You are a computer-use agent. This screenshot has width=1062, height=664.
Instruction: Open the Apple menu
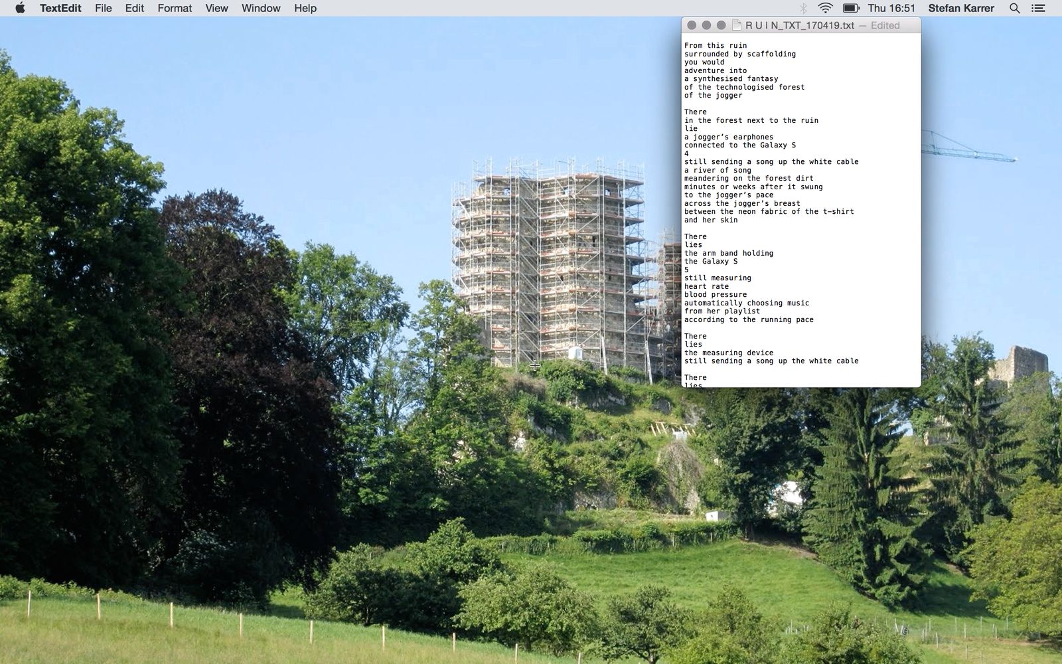pyautogui.click(x=20, y=8)
